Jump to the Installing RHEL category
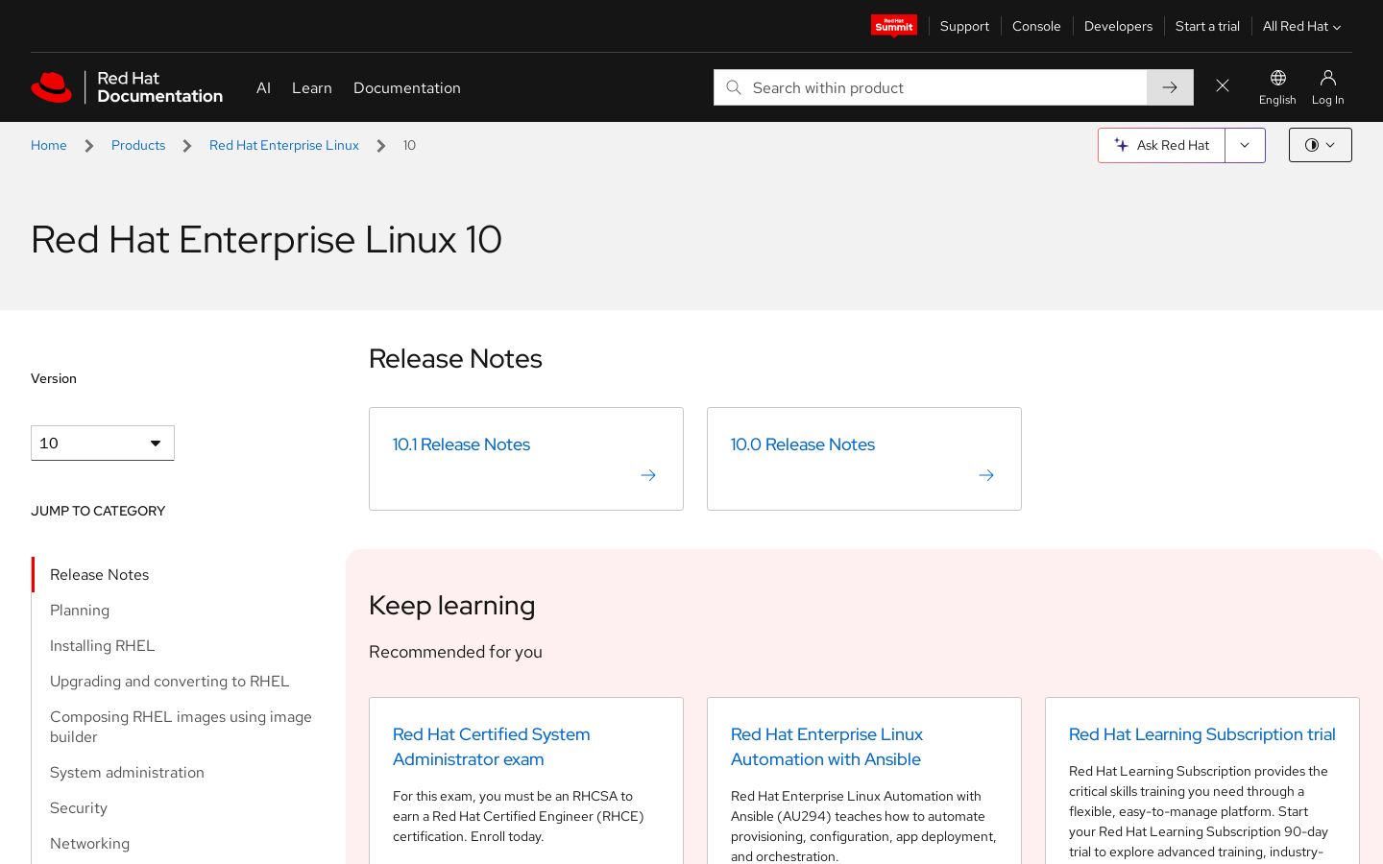This screenshot has width=1383, height=864. (x=103, y=645)
